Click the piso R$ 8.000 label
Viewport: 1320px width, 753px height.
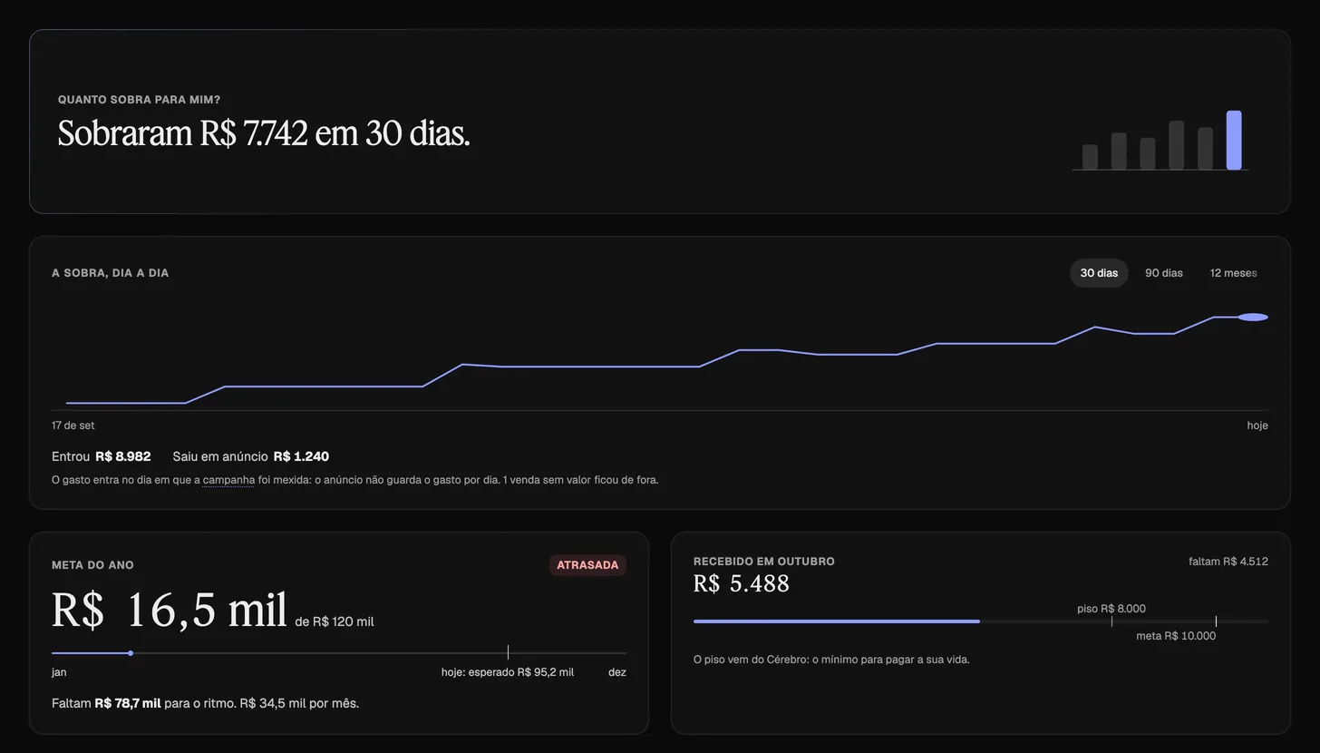click(1111, 609)
